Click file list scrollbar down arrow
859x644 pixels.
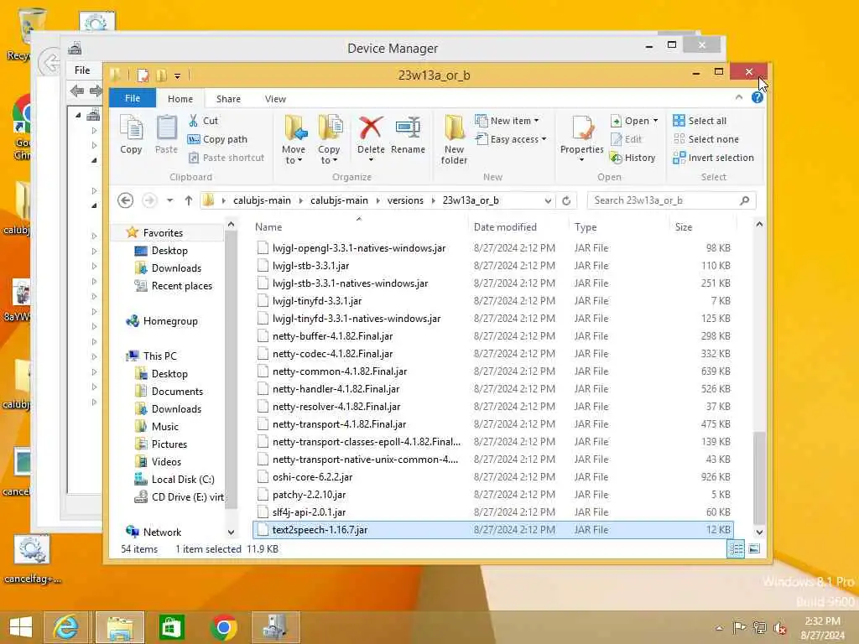tap(758, 532)
